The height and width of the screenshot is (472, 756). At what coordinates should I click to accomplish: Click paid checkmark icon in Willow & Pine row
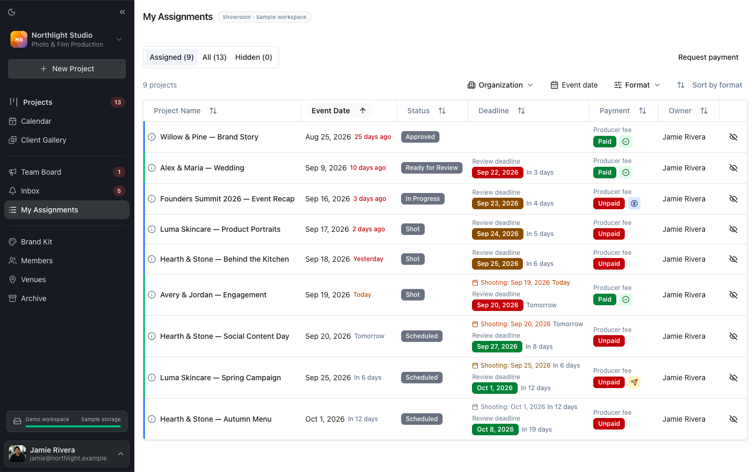click(625, 142)
